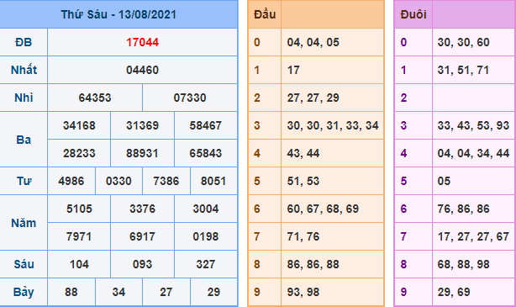Select fourth prize number 7386
The image size is (516, 307).
pos(166,181)
